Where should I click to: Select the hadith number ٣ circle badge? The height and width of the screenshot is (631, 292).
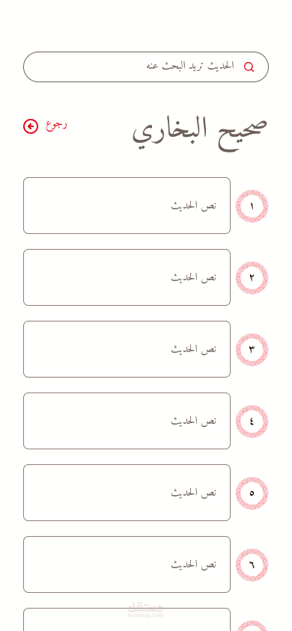click(x=252, y=349)
